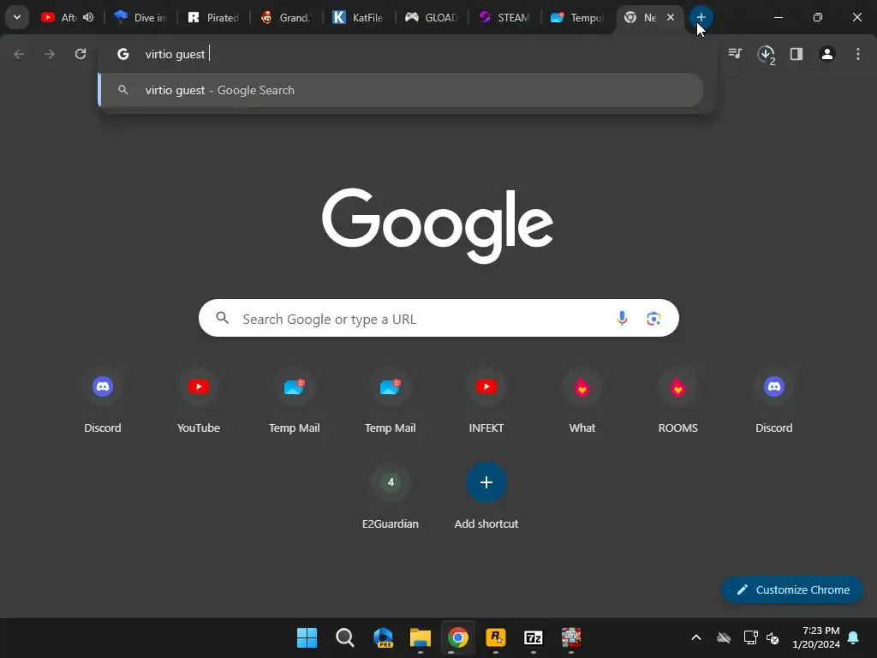This screenshot has height=658, width=877.
Task: Switch to the STEAM tab
Action: click(x=504, y=17)
